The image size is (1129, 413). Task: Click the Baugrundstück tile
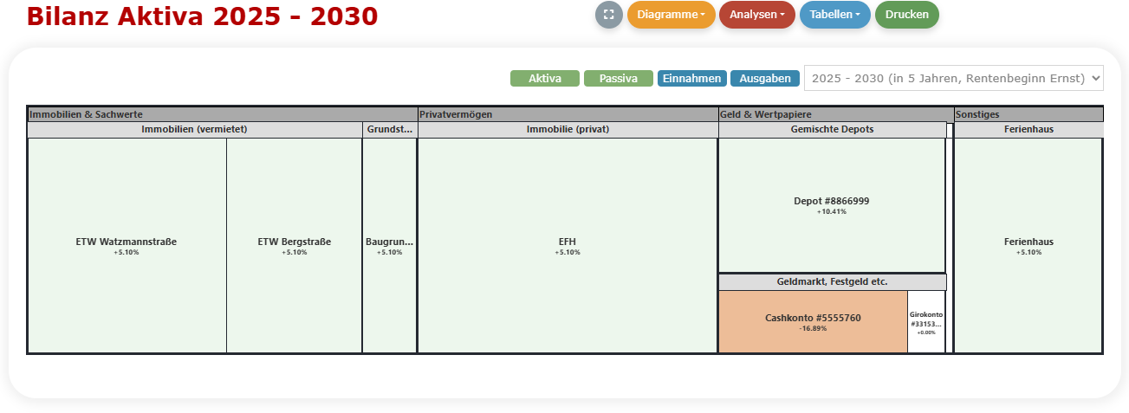[389, 246]
